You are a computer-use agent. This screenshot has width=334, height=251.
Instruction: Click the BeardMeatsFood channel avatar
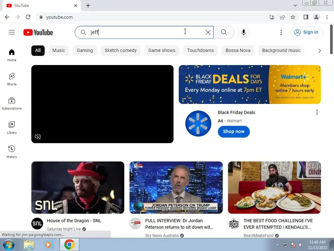[234, 224]
